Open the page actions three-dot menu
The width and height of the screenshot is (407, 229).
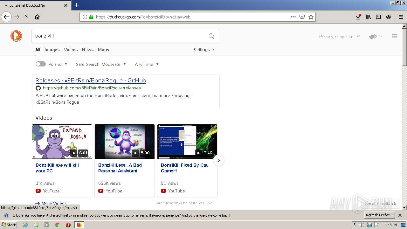tap(293, 17)
